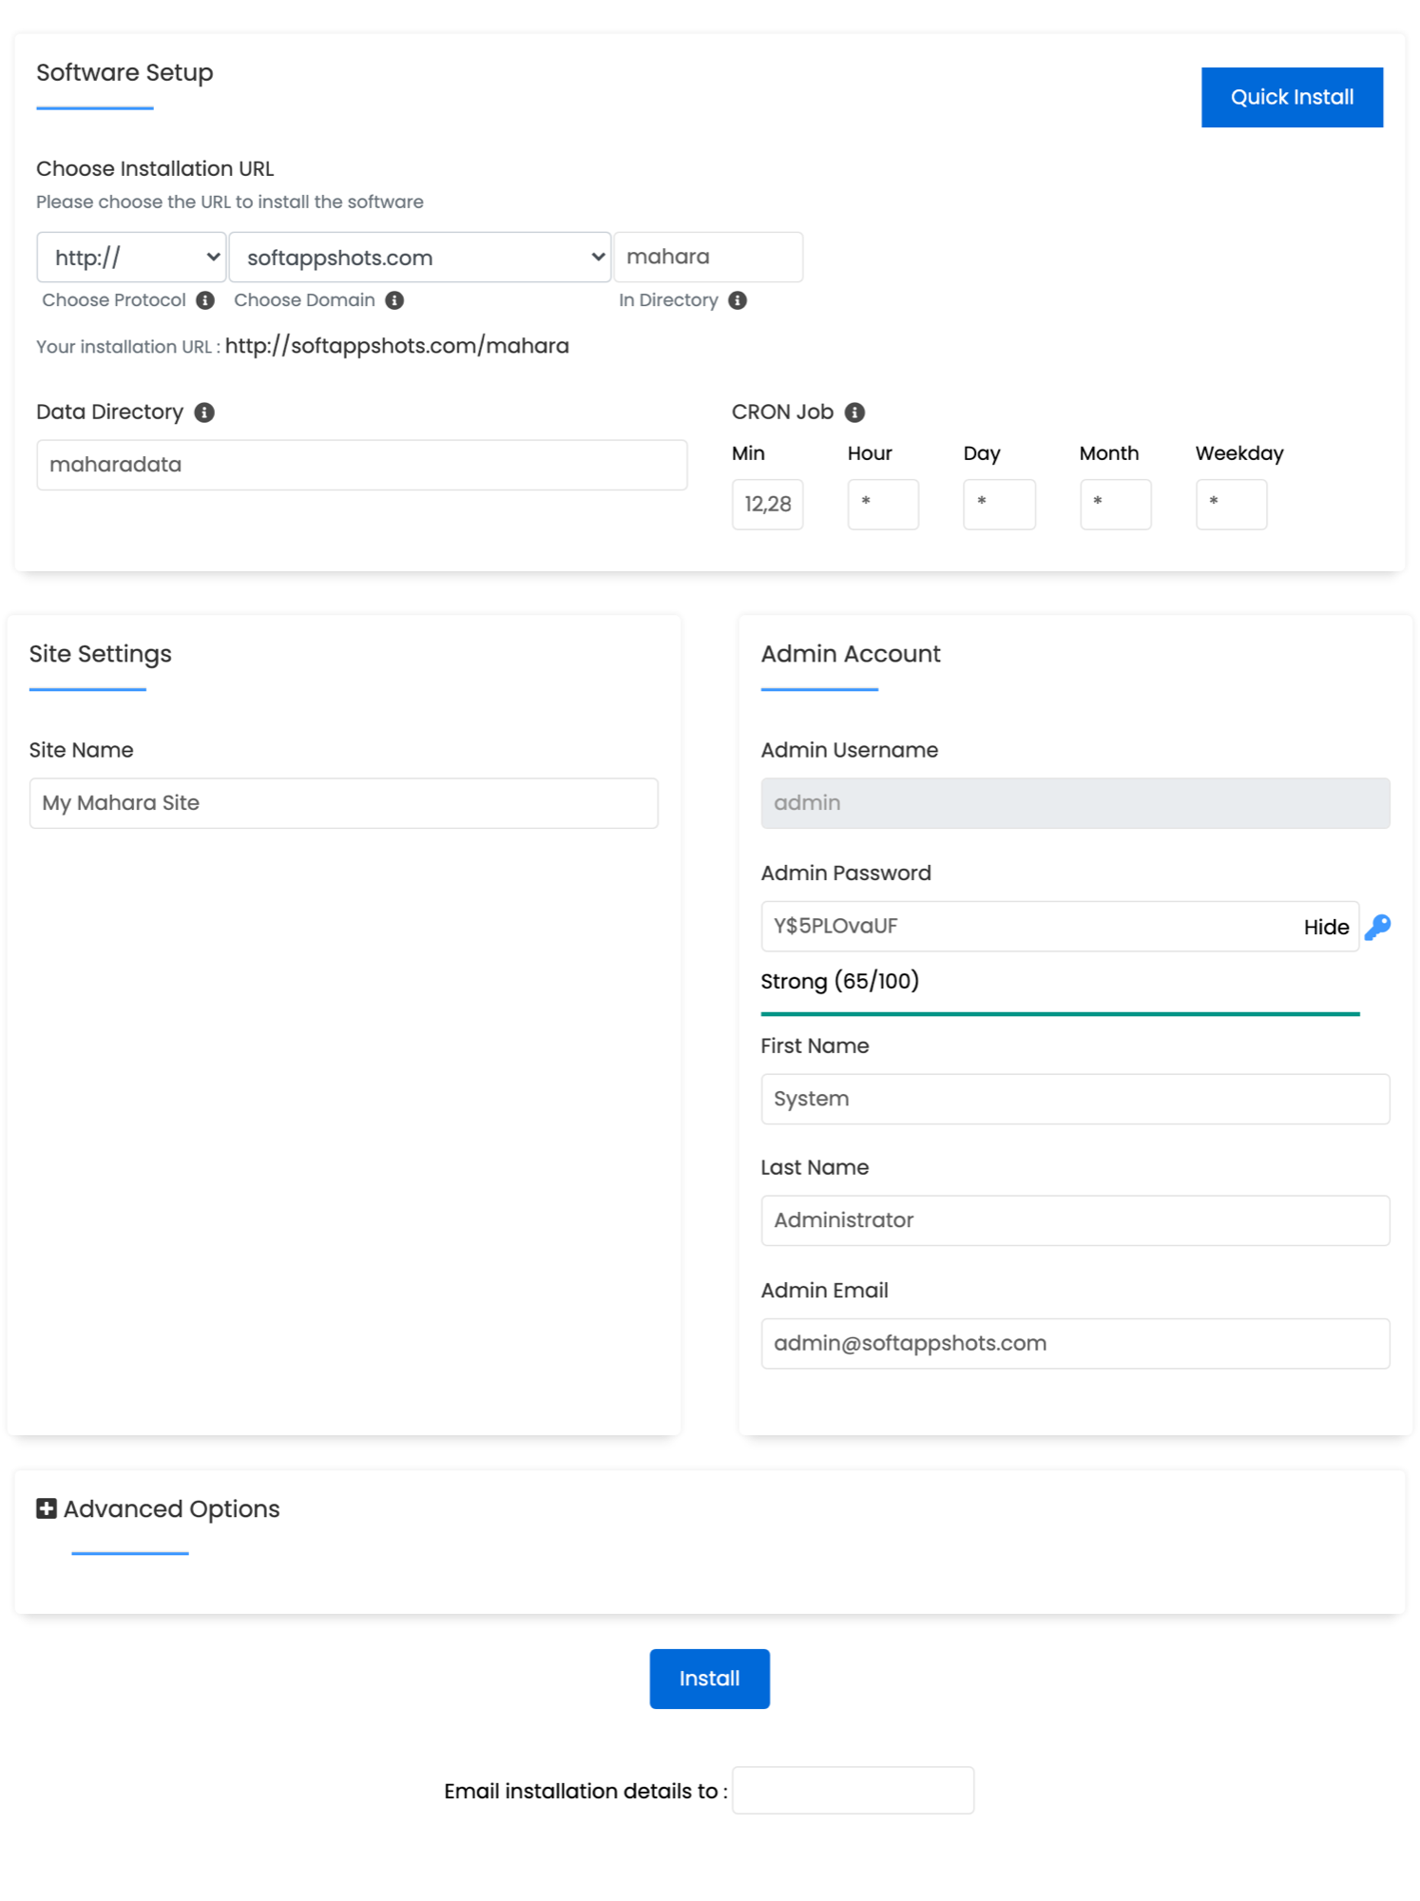Click the In Directory mahara field
This screenshot has width=1420, height=1901.
click(x=708, y=258)
